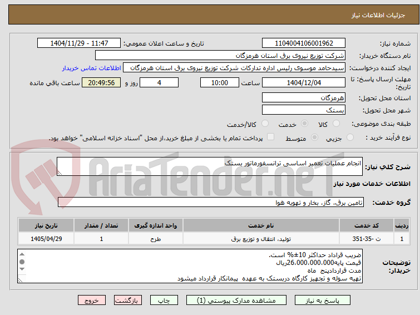Screen dimensions: 420x315
Task: Click the response deadline date 1404/12/04 field
Action: click(304, 82)
